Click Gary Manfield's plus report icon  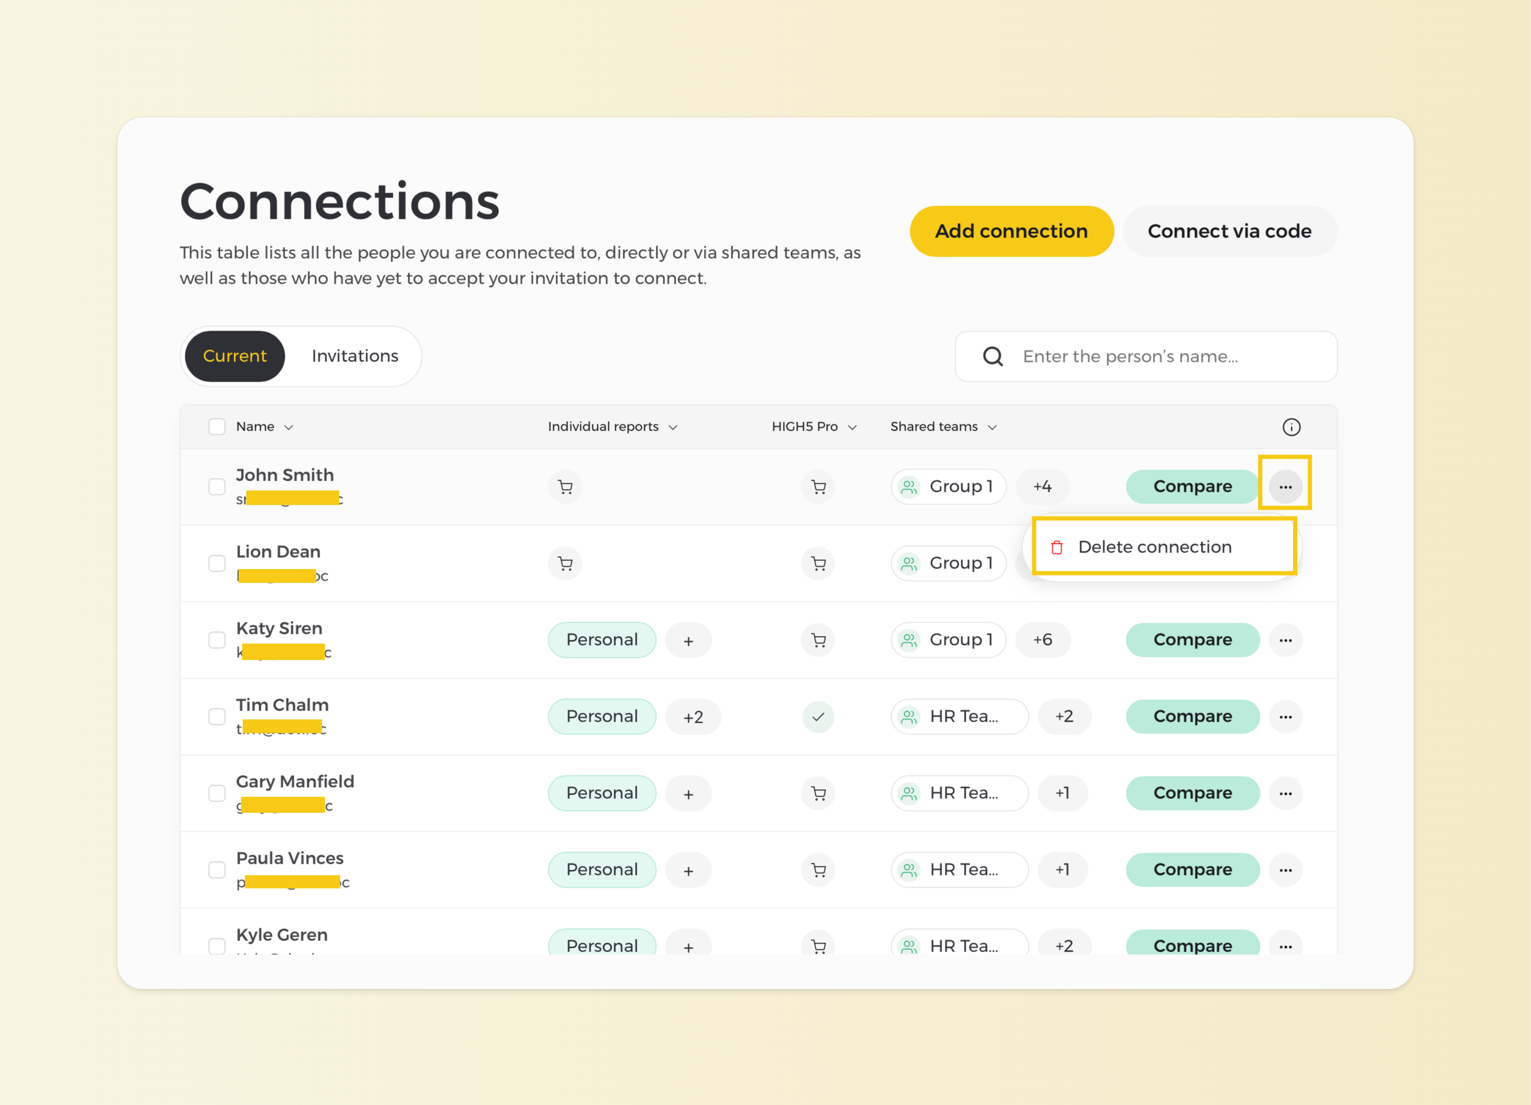(688, 794)
